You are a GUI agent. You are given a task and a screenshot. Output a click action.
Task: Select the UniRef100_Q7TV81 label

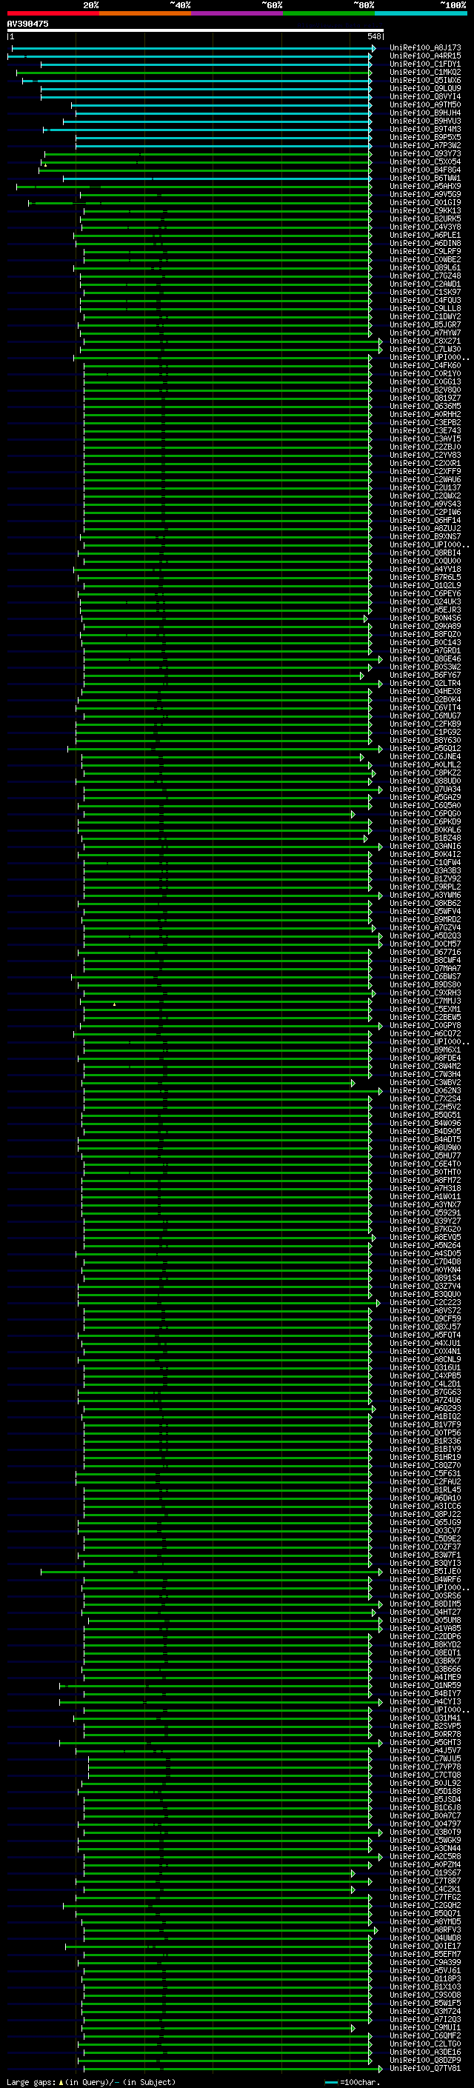[425, 2069]
